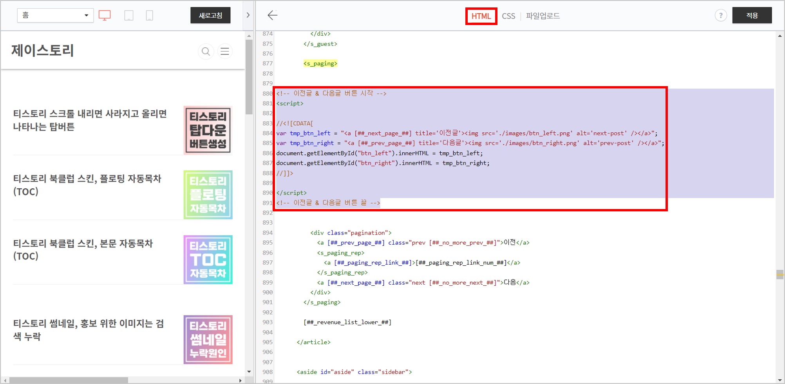Screen dimensions: 785x384
Task: Click </s_paging> tag on line 901
Action: [x=322, y=302]
